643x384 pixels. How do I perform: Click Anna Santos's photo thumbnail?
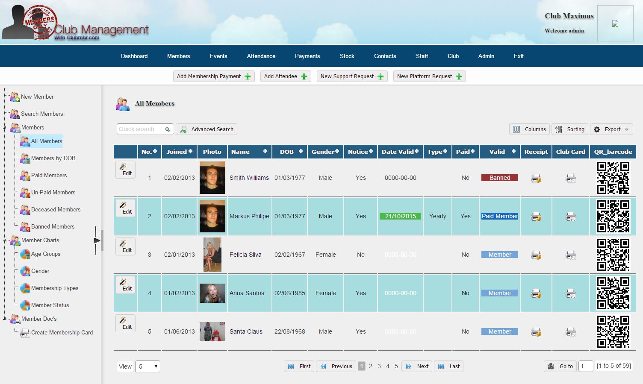click(x=212, y=293)
